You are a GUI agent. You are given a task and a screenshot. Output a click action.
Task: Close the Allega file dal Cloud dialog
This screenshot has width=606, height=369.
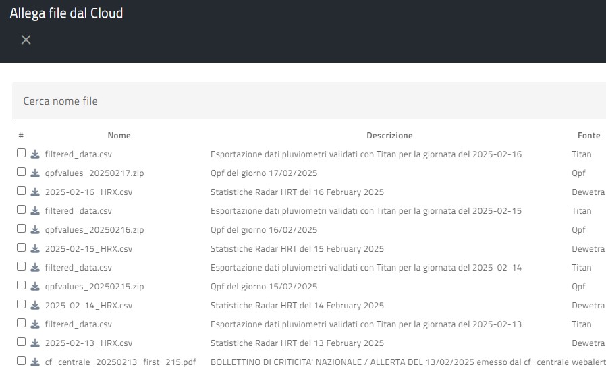pyautogui.click(x=26, y=40)
